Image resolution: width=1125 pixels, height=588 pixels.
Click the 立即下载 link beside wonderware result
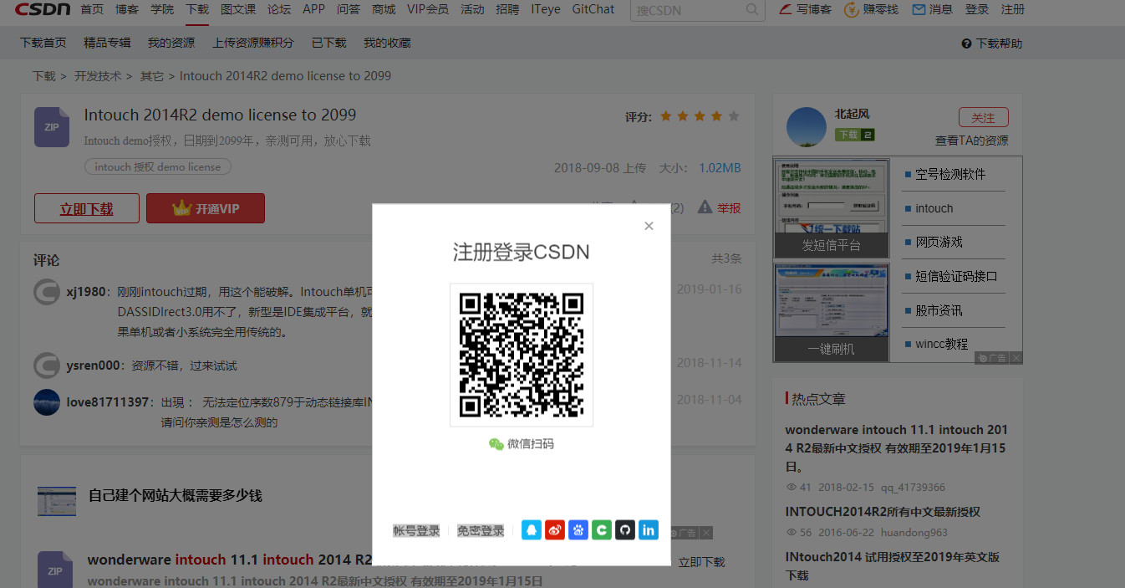pos(701,562)
